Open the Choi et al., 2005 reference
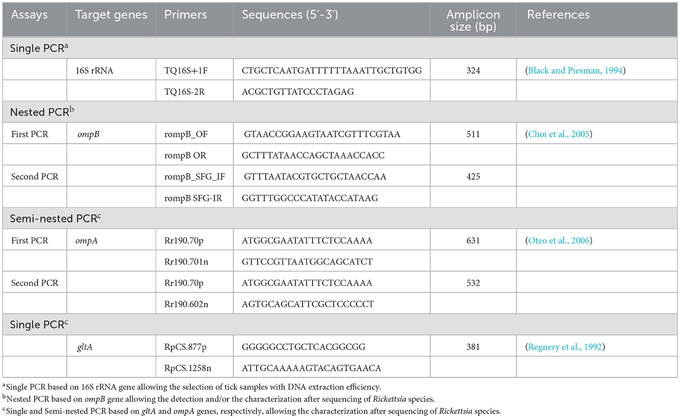680x418 pixels. [559, 134]
